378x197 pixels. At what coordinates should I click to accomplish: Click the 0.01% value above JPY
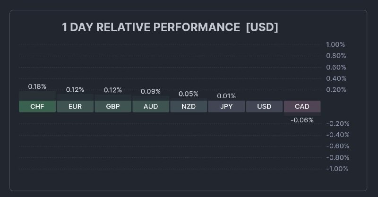tap(226, 96)
